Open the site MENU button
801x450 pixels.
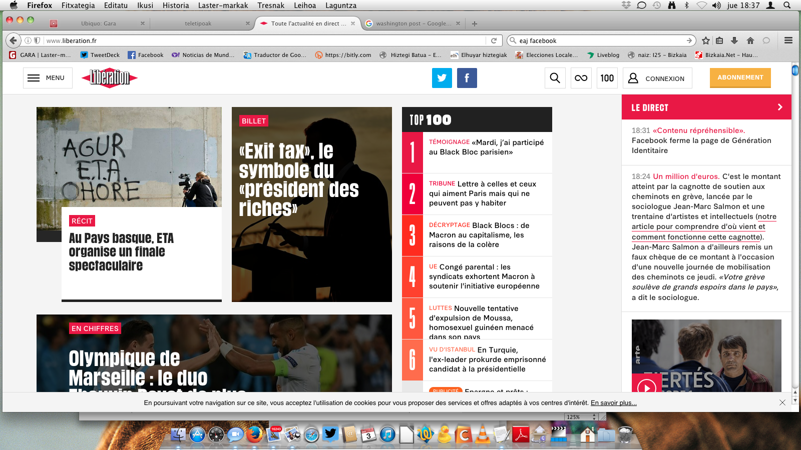(x=48, y=78)
